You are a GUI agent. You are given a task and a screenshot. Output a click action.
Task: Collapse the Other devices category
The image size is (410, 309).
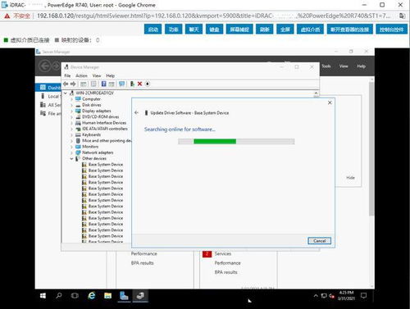71,158
